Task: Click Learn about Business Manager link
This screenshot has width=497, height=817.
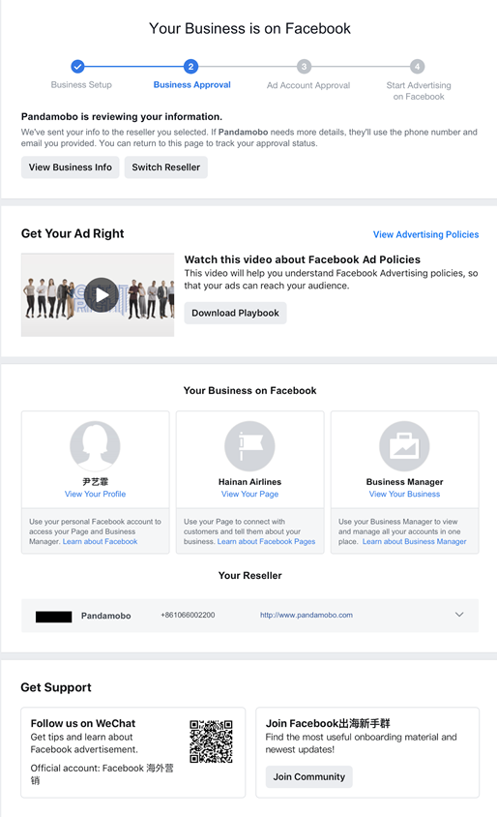Action: click(414, 542)
